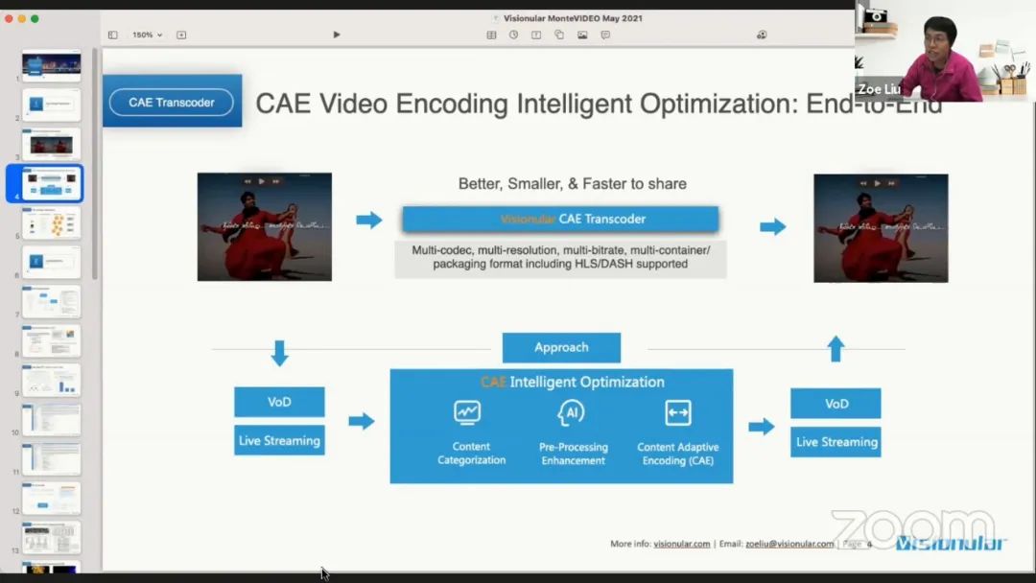Open the 150% zoom dropdown
This screenshot has width=1036, height=583.
pos(147,35)
